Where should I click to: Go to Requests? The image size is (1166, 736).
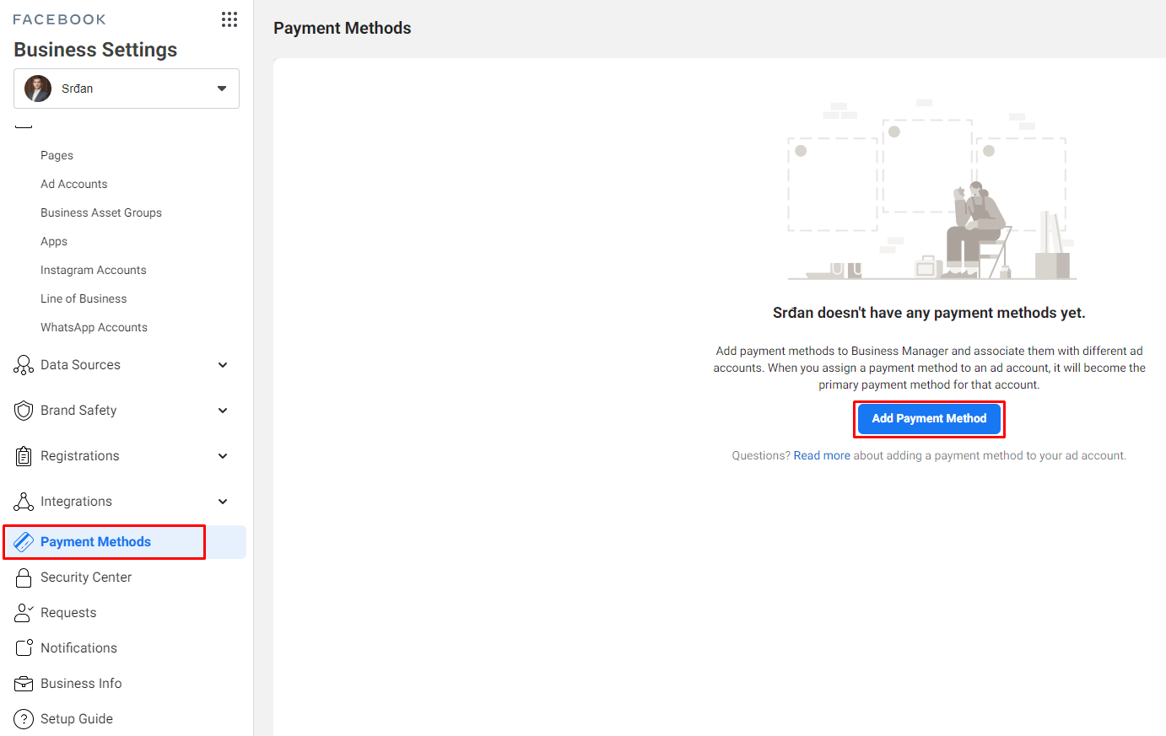tap(68, 613)
